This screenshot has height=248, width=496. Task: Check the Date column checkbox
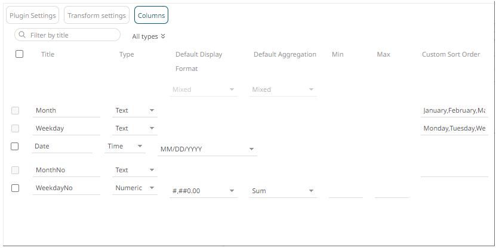pos(14,146)
